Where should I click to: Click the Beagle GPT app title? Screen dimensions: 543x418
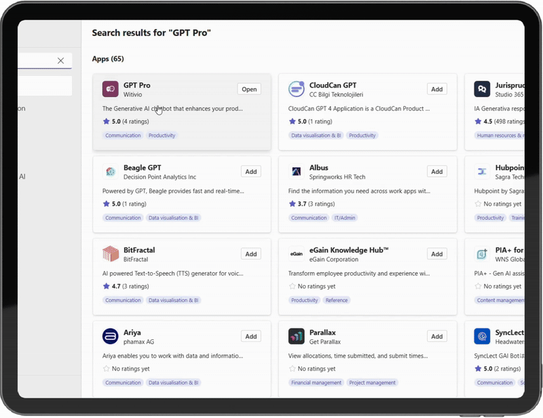[x=143, y=168]
